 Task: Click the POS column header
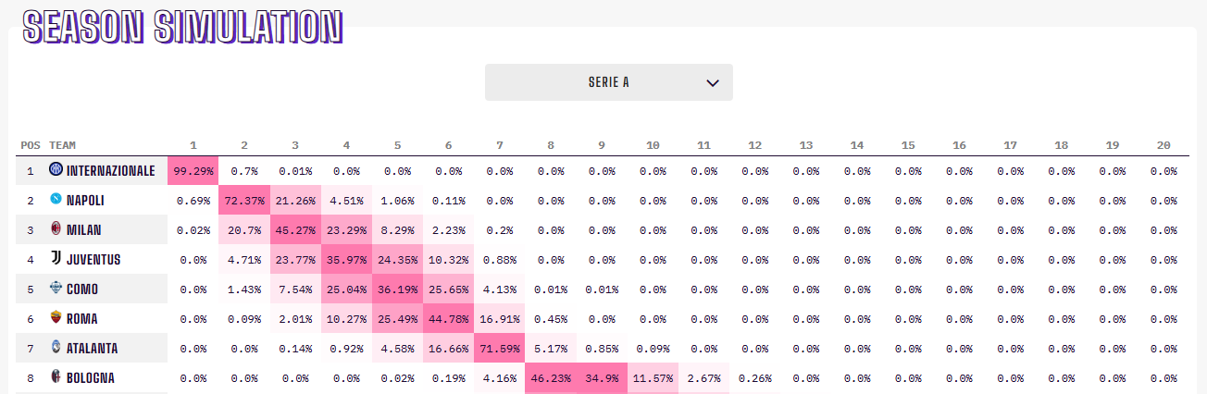pos(30,145)
